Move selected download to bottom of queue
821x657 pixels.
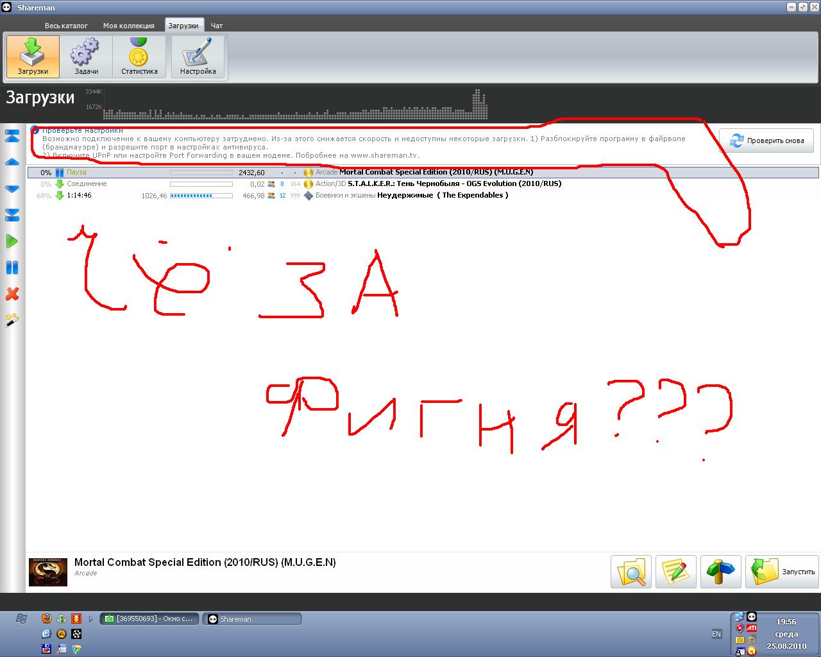pos(12,215)
